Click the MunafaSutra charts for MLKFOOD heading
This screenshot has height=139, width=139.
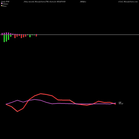tap(44, 2)
